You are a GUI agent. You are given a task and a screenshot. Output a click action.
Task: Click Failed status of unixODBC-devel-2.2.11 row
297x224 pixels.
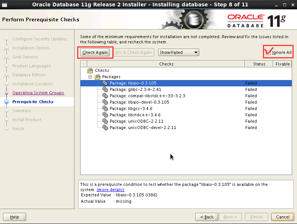251,128
